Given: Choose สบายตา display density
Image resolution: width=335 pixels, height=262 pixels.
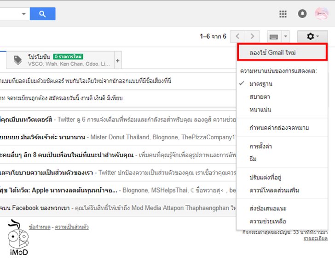Looking at the screenshot, I should [282, 96].
